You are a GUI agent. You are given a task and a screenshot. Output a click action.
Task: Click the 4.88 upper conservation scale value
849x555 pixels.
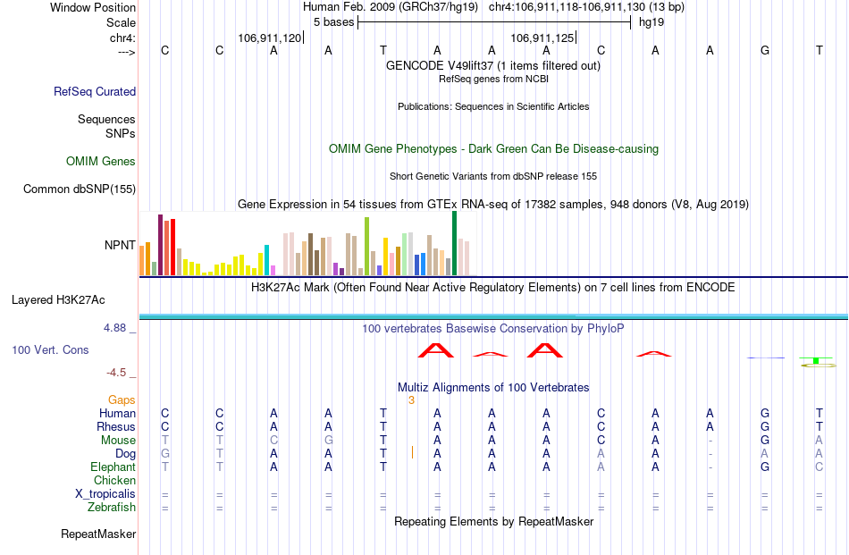tap(114, 328)
